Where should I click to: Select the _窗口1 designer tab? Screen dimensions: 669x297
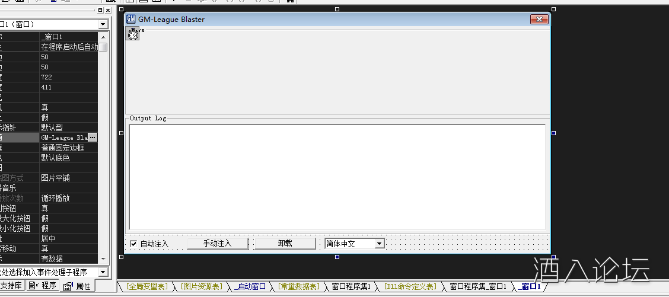(x=529, y=287)
